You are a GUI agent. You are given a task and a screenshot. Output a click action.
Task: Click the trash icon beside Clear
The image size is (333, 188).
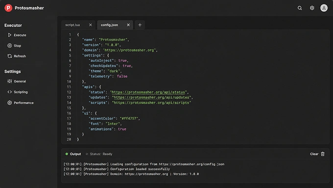pos(323,154)
